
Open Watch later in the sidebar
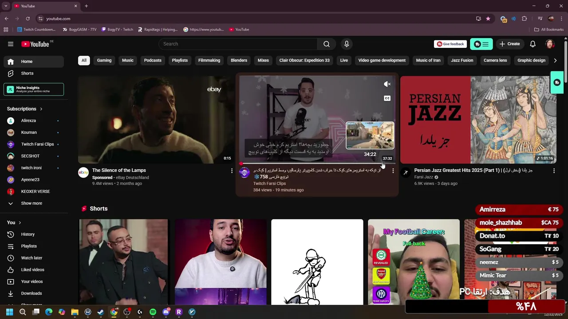tap(34, 258)
